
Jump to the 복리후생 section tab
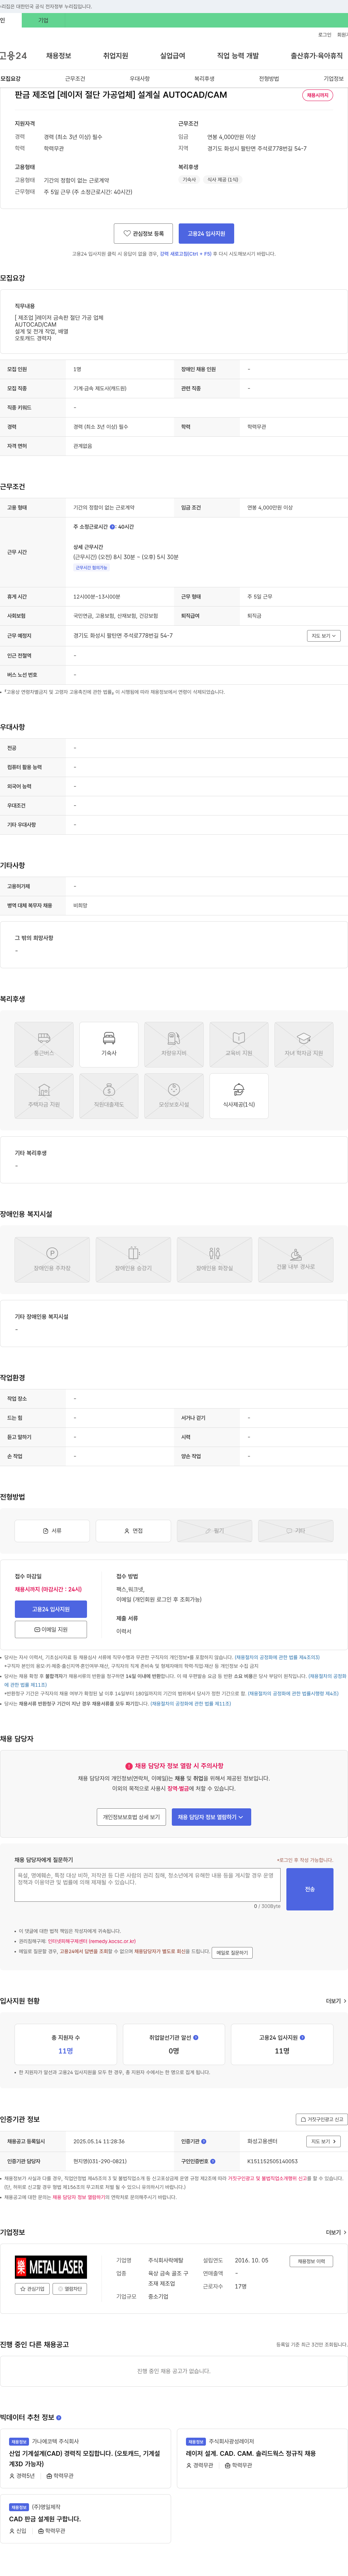[204, 78]
